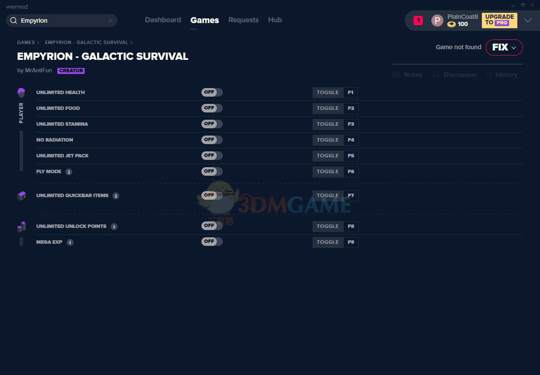Click the info icon beside Fly Mode
Image resolution: width=540 pixels, height=375 pixels.
pyautogui.click(x=69, y=172)
